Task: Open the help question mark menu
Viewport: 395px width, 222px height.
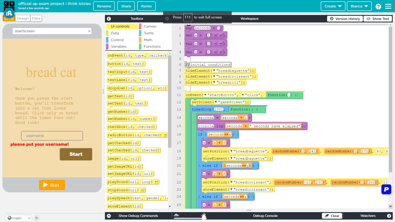Action: click(378, 6)
